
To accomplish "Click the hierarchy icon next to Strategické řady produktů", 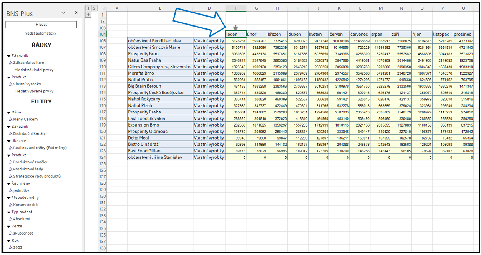I will tap(11, 177).
